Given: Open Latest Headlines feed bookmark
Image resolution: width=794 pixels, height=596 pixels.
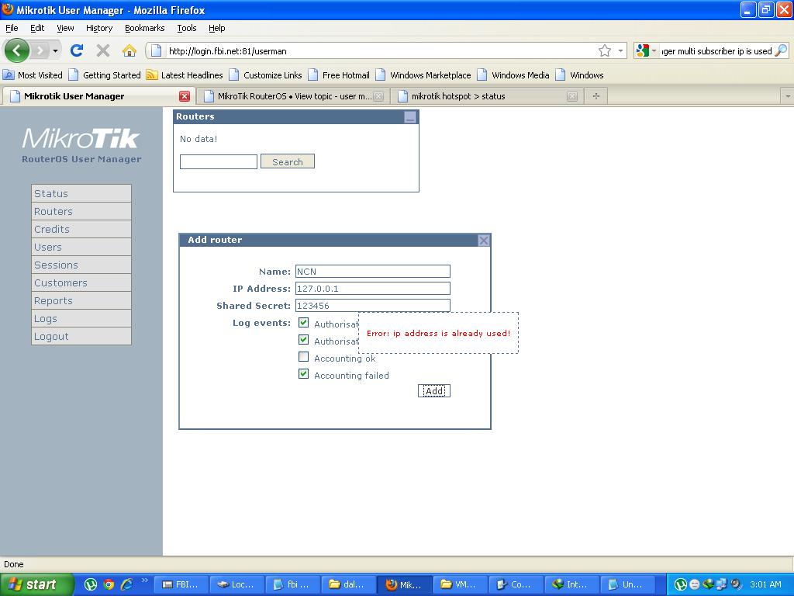Looking at the screenshot, I should click(x=185, y=75).
